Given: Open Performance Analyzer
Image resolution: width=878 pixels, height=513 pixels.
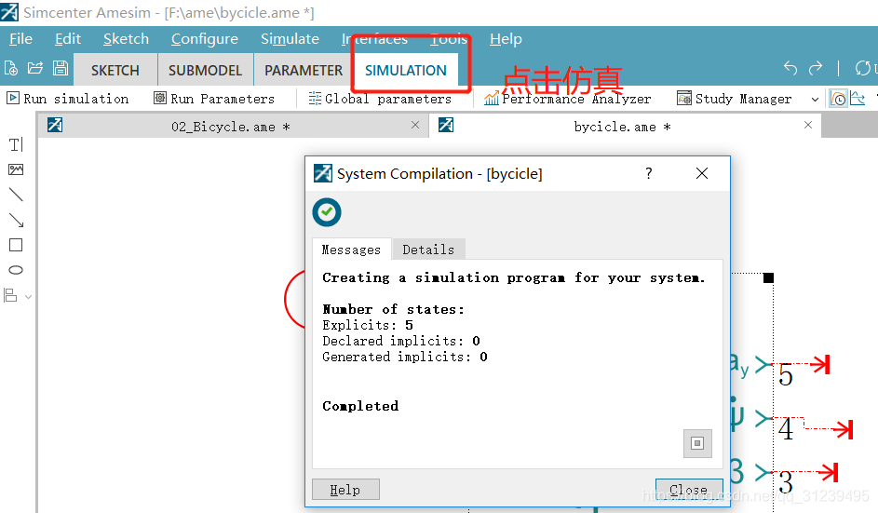Looking at the screenshot, I should click(568, 99).
